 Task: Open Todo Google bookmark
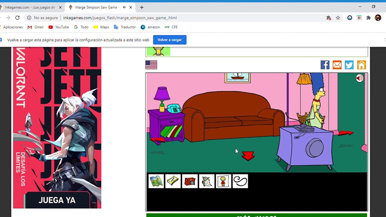81,27
